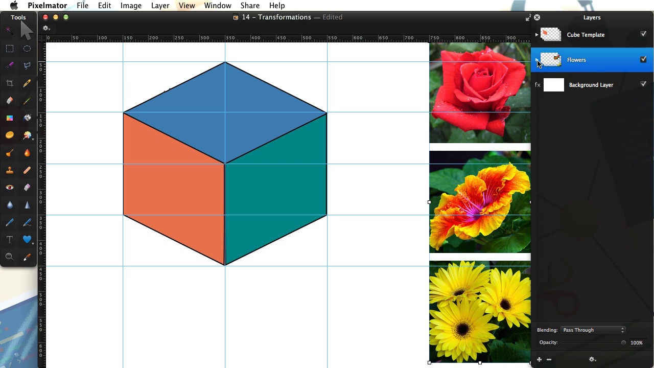This screenshot has width=654, height=368.
Task: Select the Type tool
Action: click(10, 240)
